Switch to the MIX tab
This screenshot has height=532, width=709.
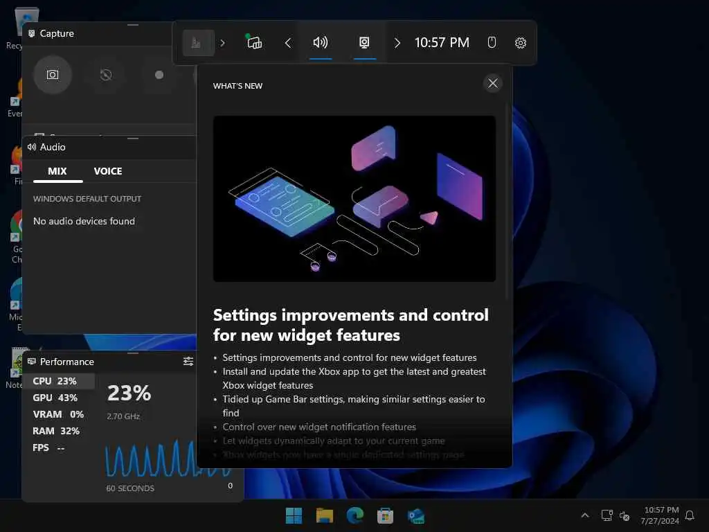(x=57, y=171)
